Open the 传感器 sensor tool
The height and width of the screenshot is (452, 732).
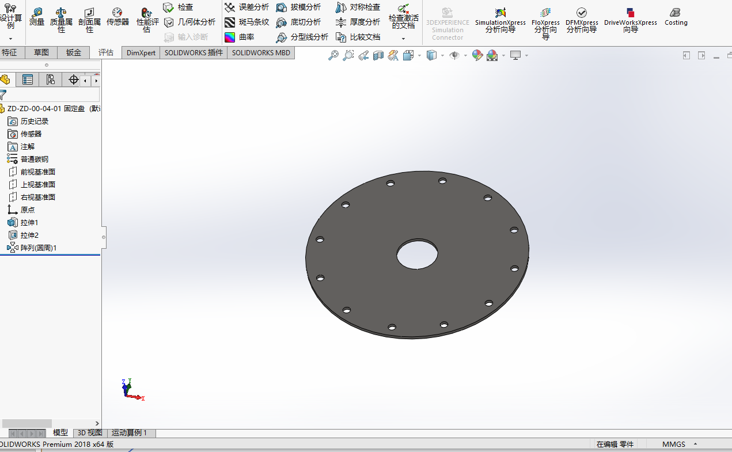(117, 17)
